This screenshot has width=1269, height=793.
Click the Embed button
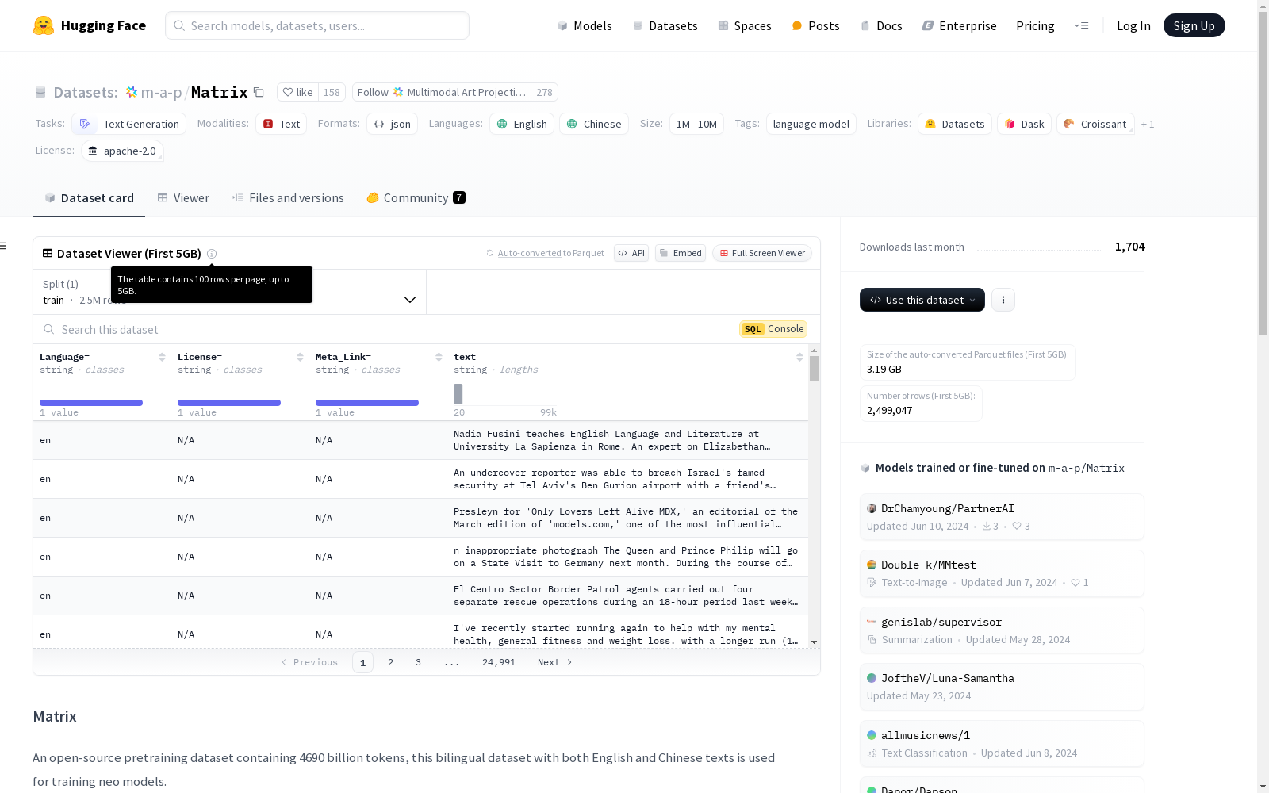pyautogui.click(x=681, y=253)
